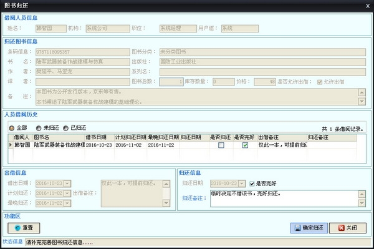Click the 关闭 close button
The image size is (374, 249).
[x=348, y=228]
